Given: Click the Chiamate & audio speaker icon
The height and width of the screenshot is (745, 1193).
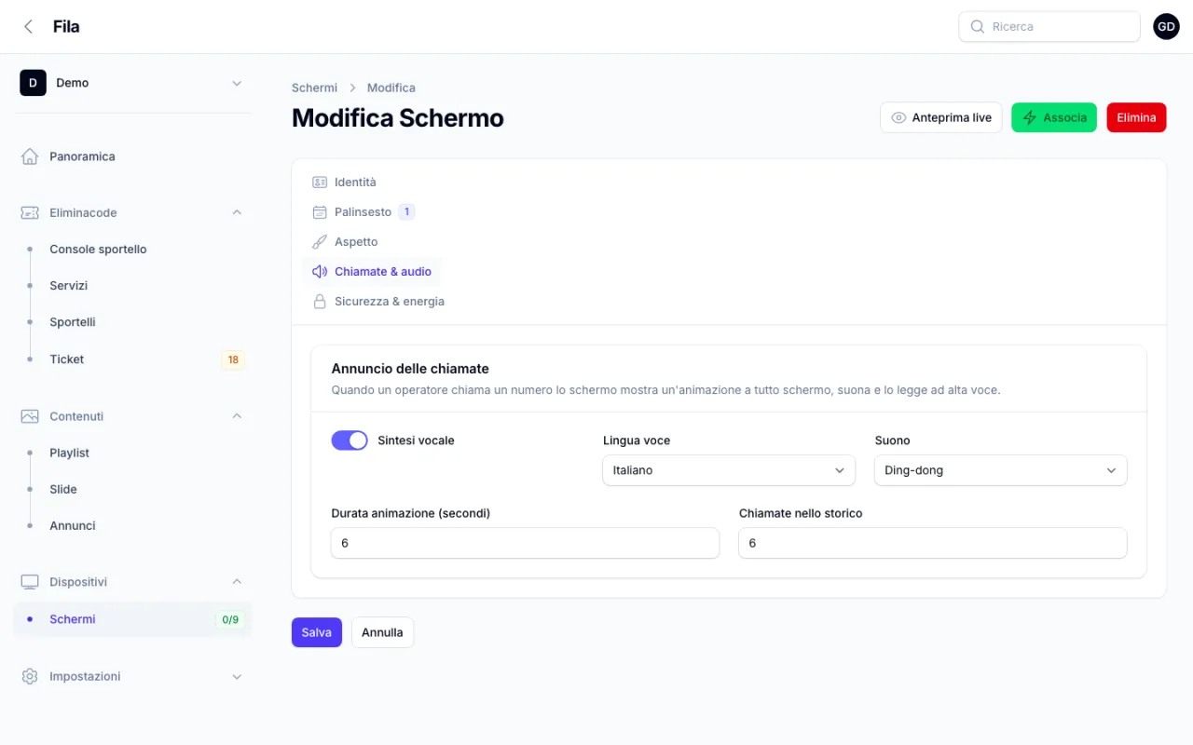Looking at the screenshot, I should tap(320, 272).
